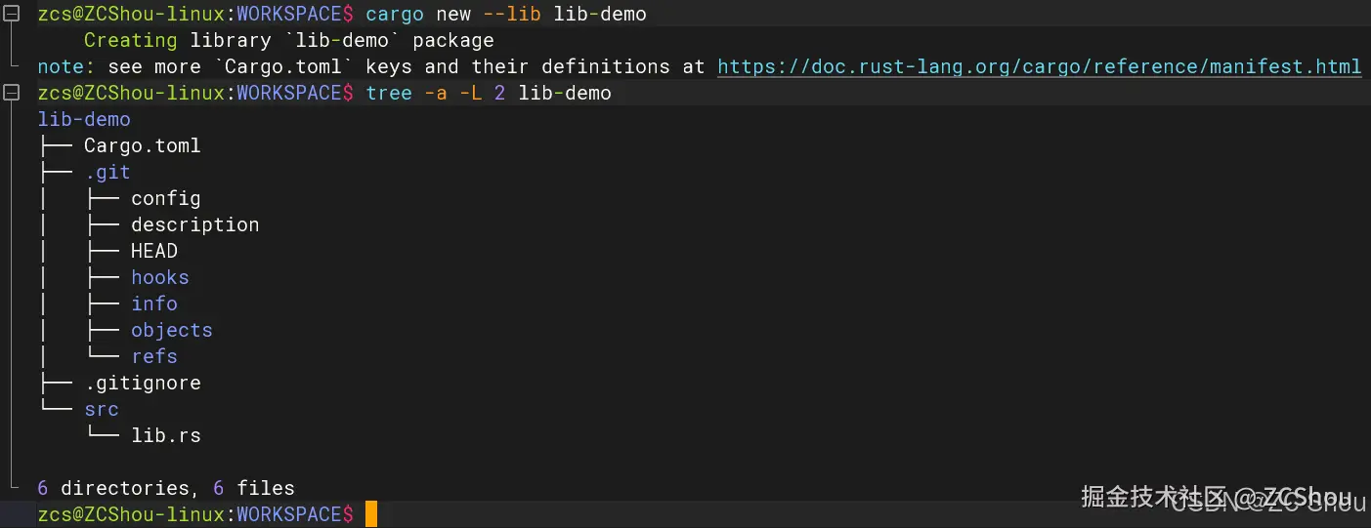Select the src directory entry
The width and height of the screenshot is (1371, 528).
pos(102,409)
